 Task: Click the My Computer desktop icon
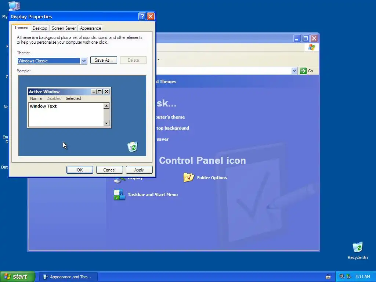tap(14, 6)
